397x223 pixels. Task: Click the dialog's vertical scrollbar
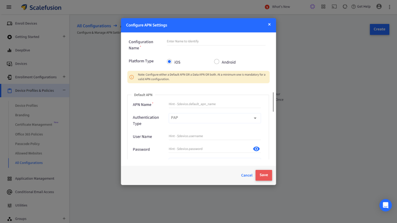(x=273, y=102)
